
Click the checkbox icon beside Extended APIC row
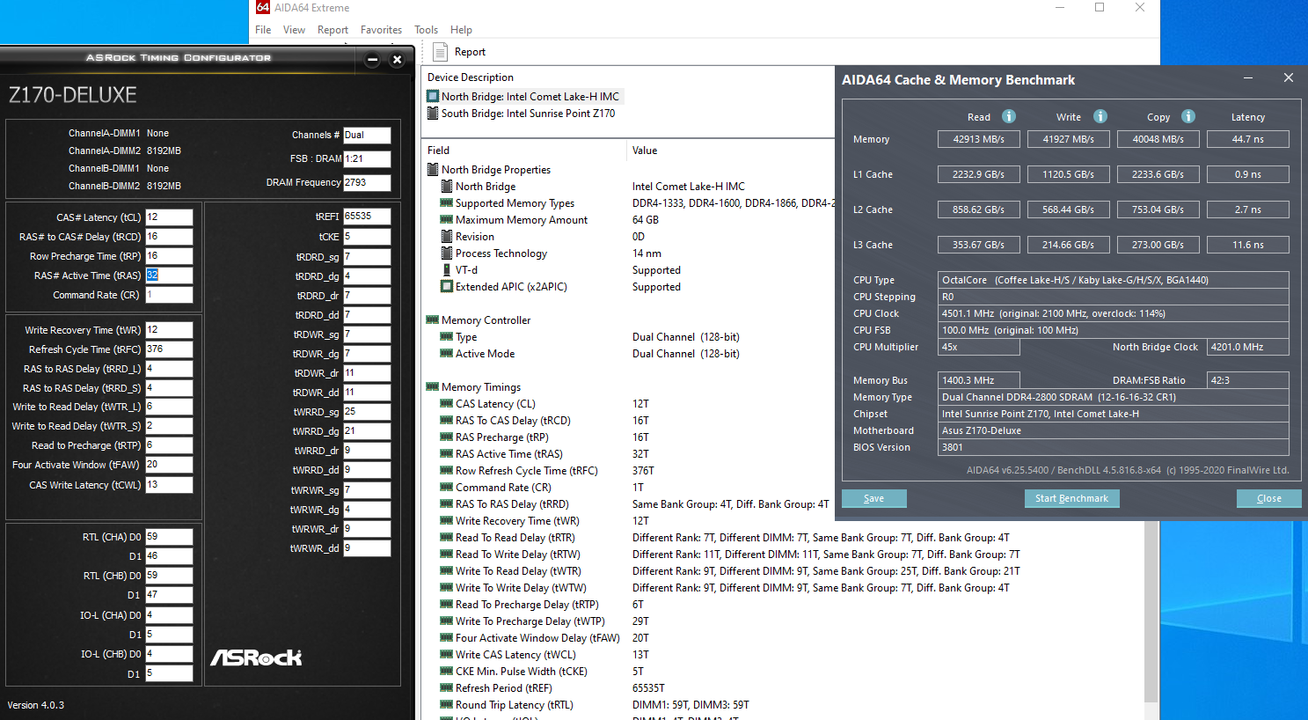coord(447,287)
